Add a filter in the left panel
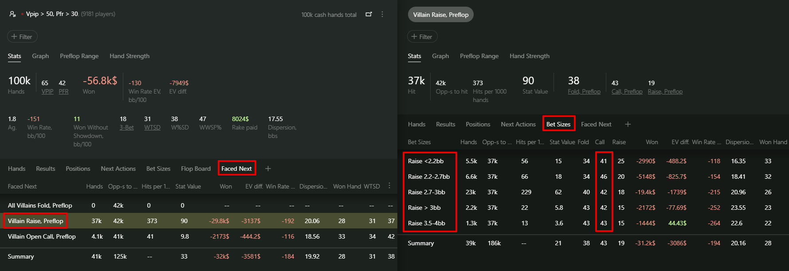Screen dimensions: 789x271 (x=22, y=37)
